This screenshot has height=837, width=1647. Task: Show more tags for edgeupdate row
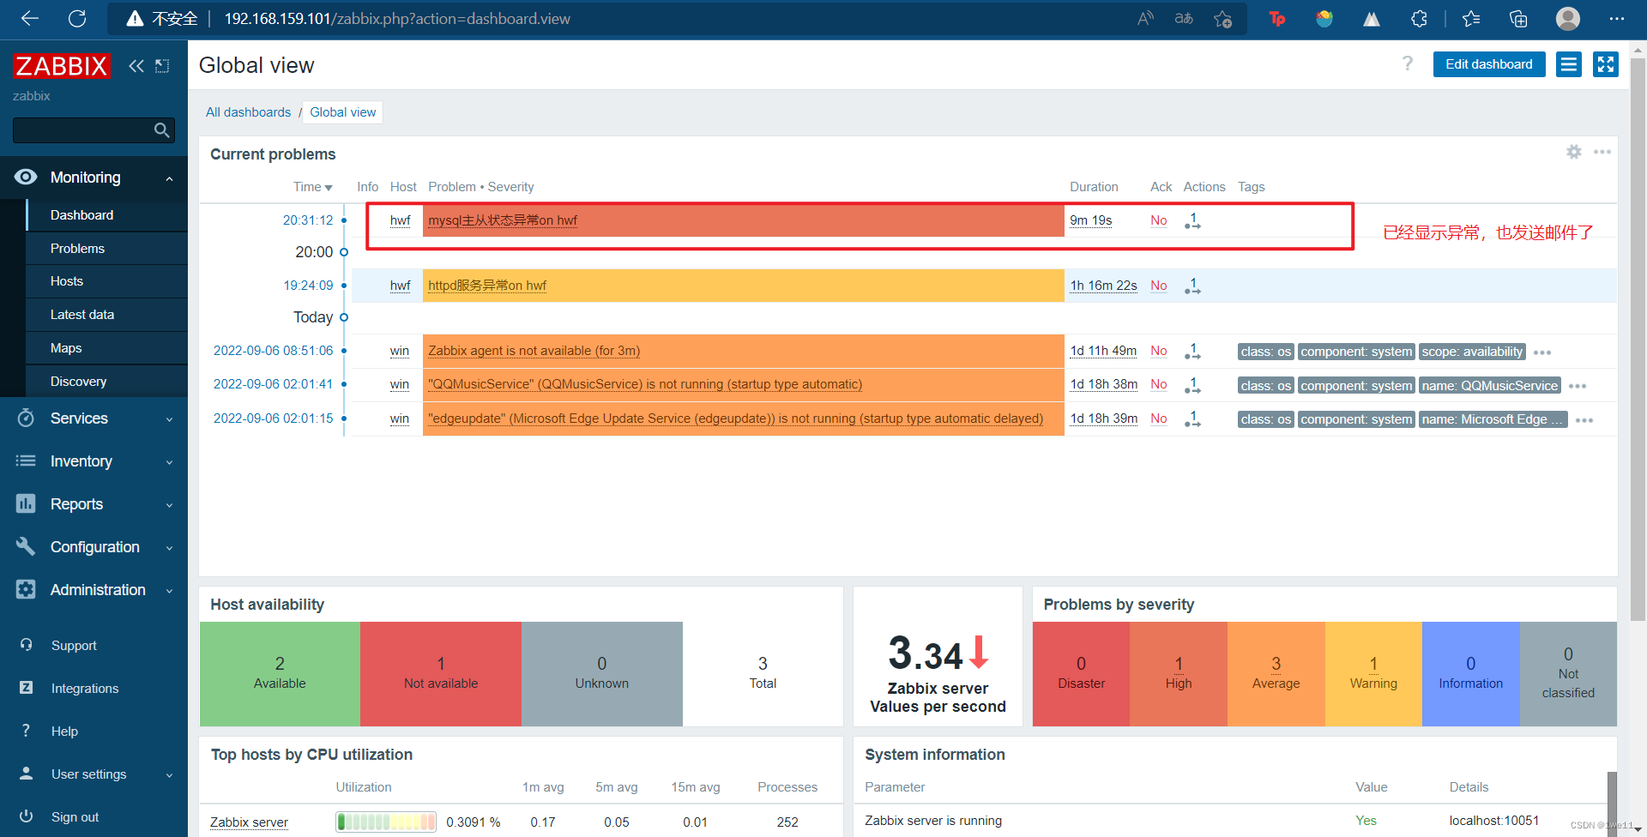pyautogui.click(x=1584, y=420)
